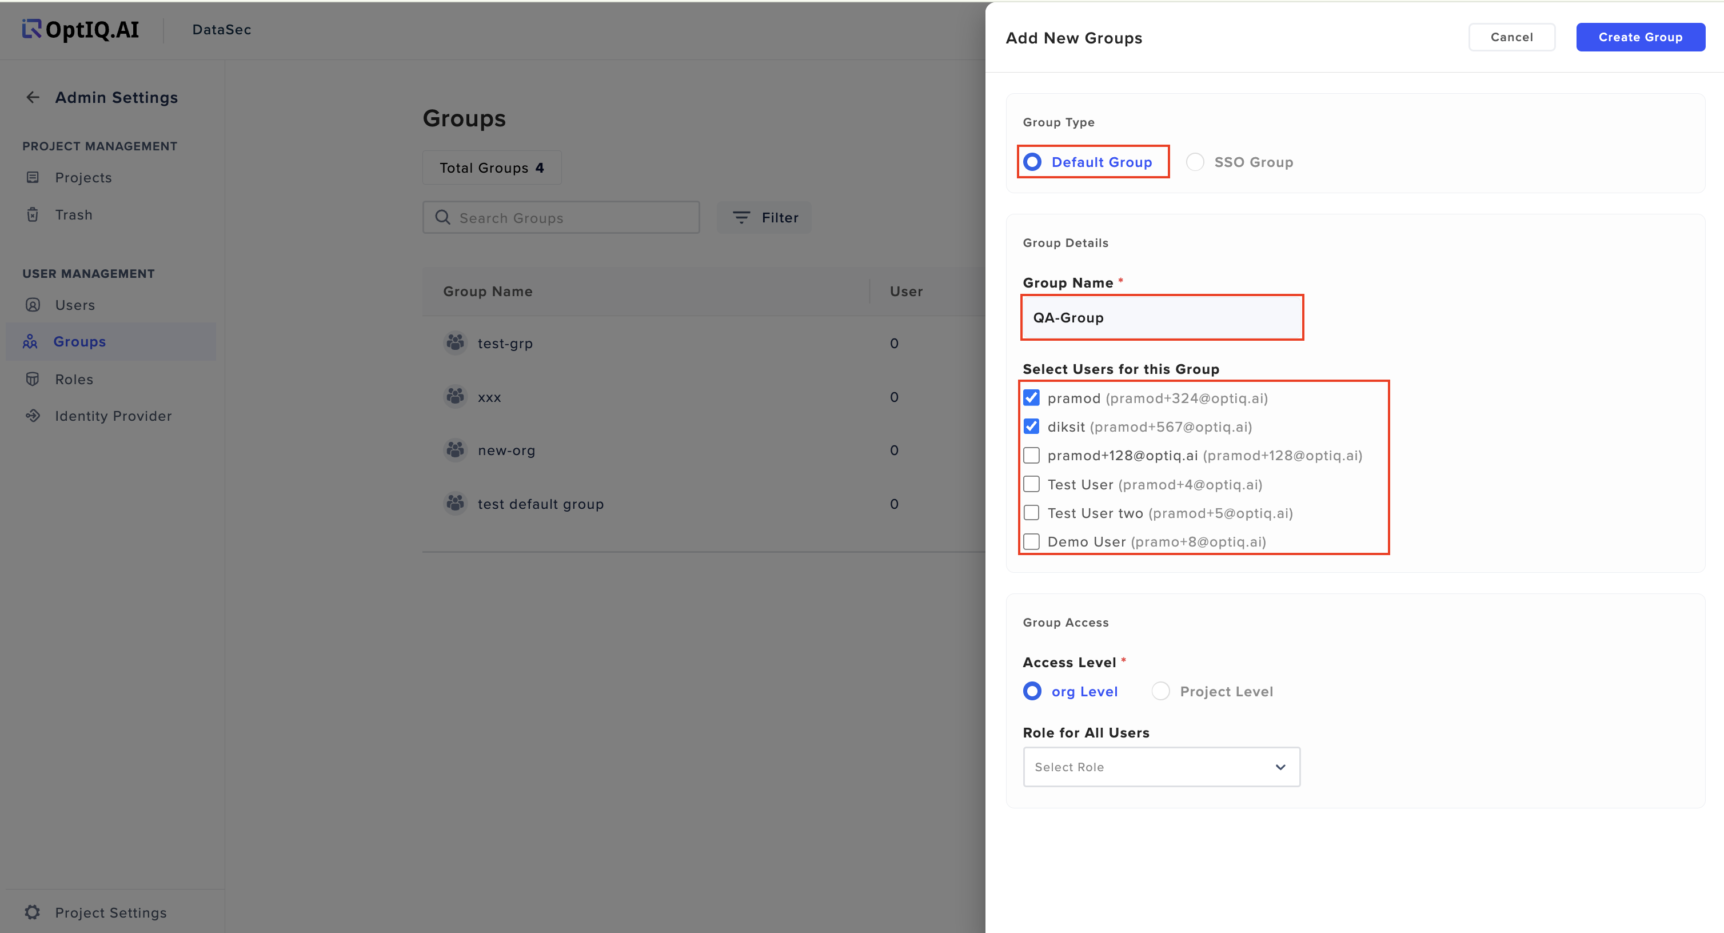Click the user count for new-org

(894, 450)
